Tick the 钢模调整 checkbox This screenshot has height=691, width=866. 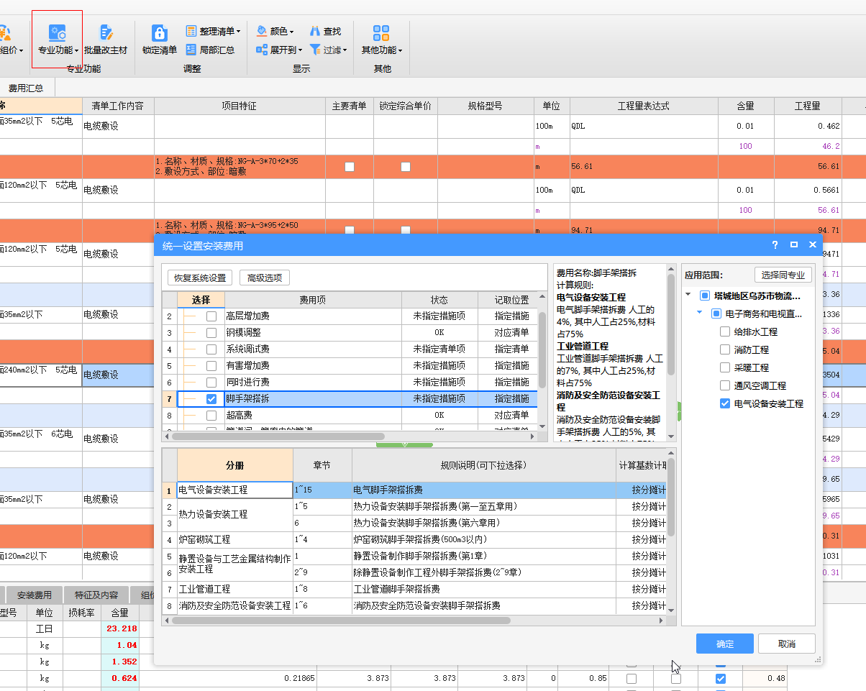tap(211, 333)
